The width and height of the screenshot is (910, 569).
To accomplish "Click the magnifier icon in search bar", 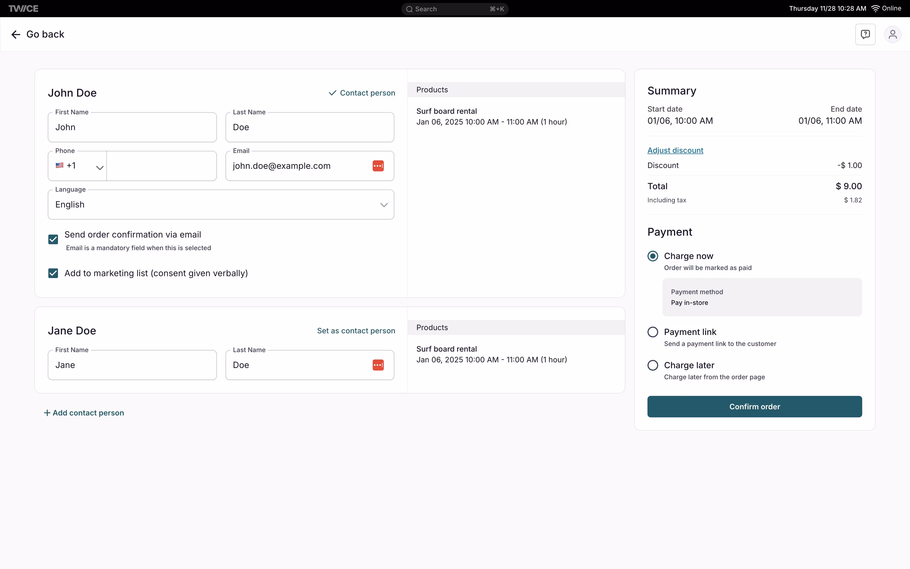I will pyautogui.click(x=409, y=9).
